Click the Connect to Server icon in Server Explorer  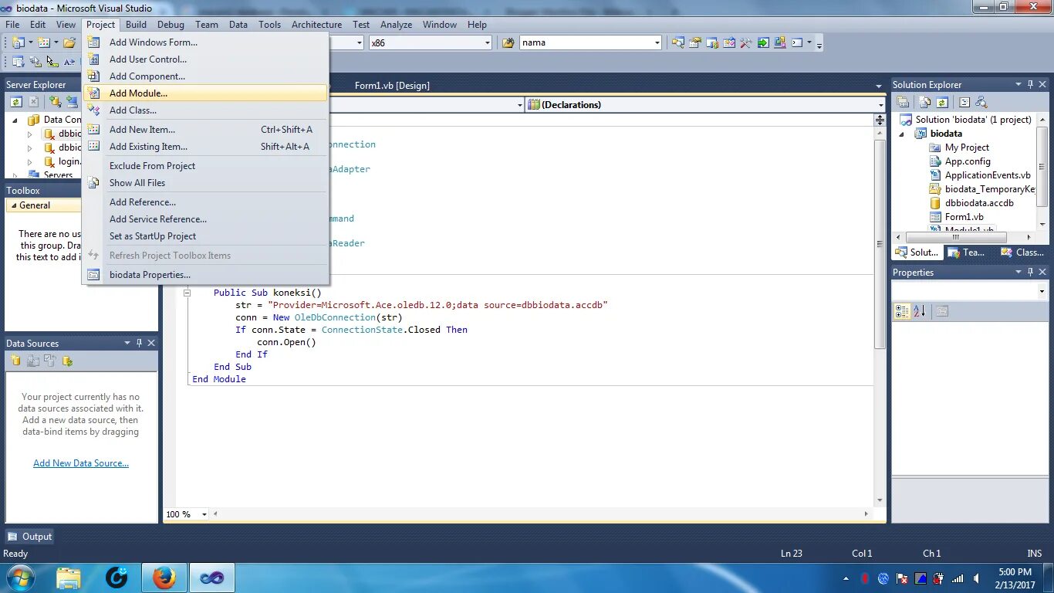[72, 101]
